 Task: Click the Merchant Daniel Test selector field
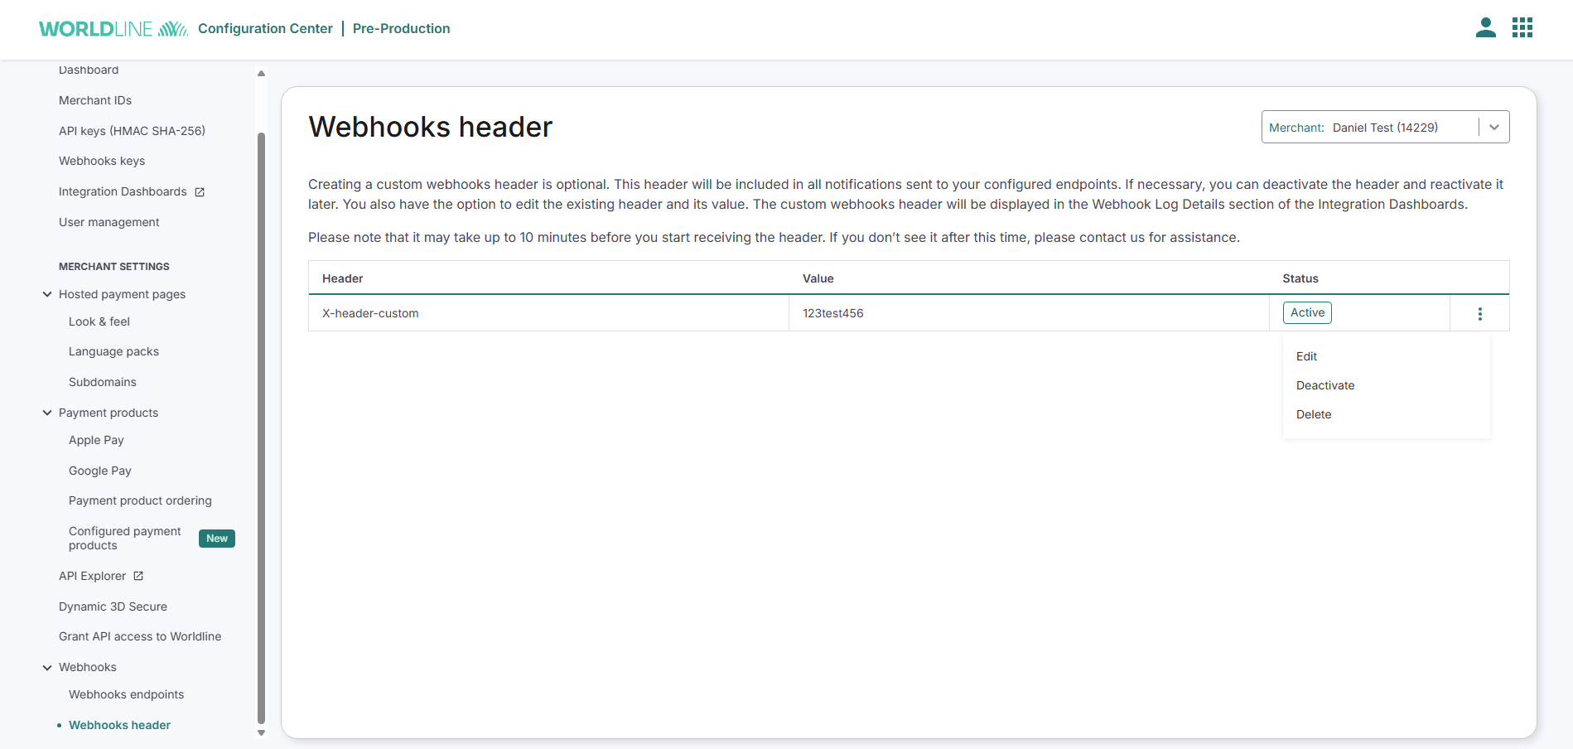tap(1385, 127)
